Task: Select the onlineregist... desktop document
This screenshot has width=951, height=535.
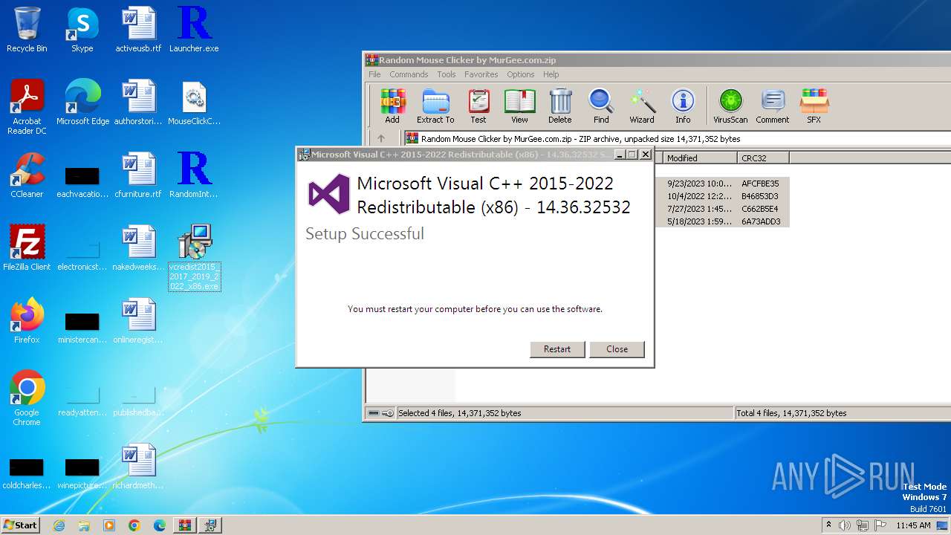Action: point(138,321)
